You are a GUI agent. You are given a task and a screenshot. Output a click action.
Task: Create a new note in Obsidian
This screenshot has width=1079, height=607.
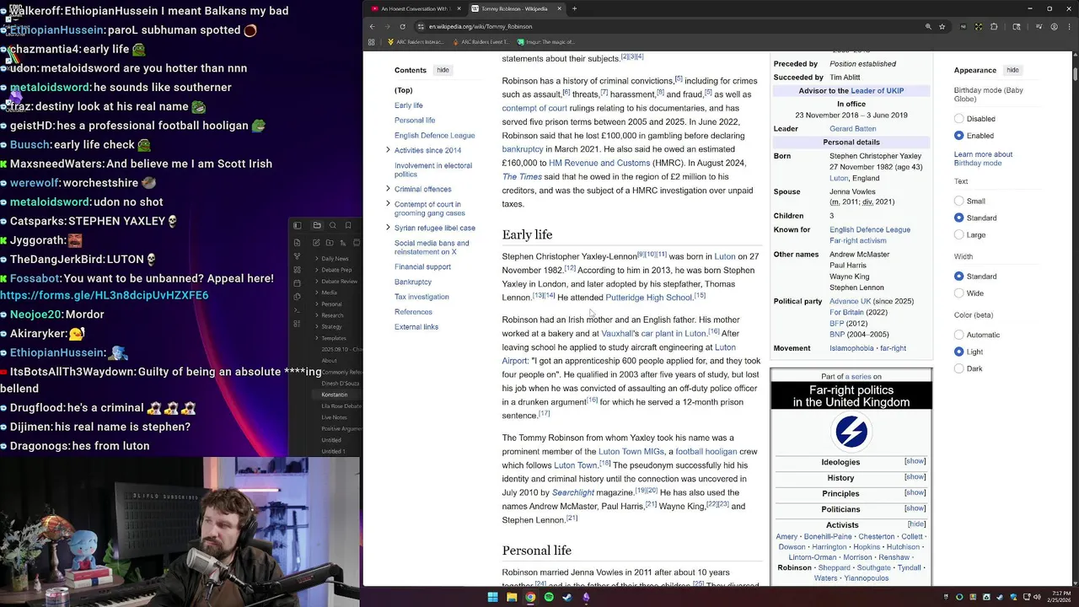(x=317, y=242)
